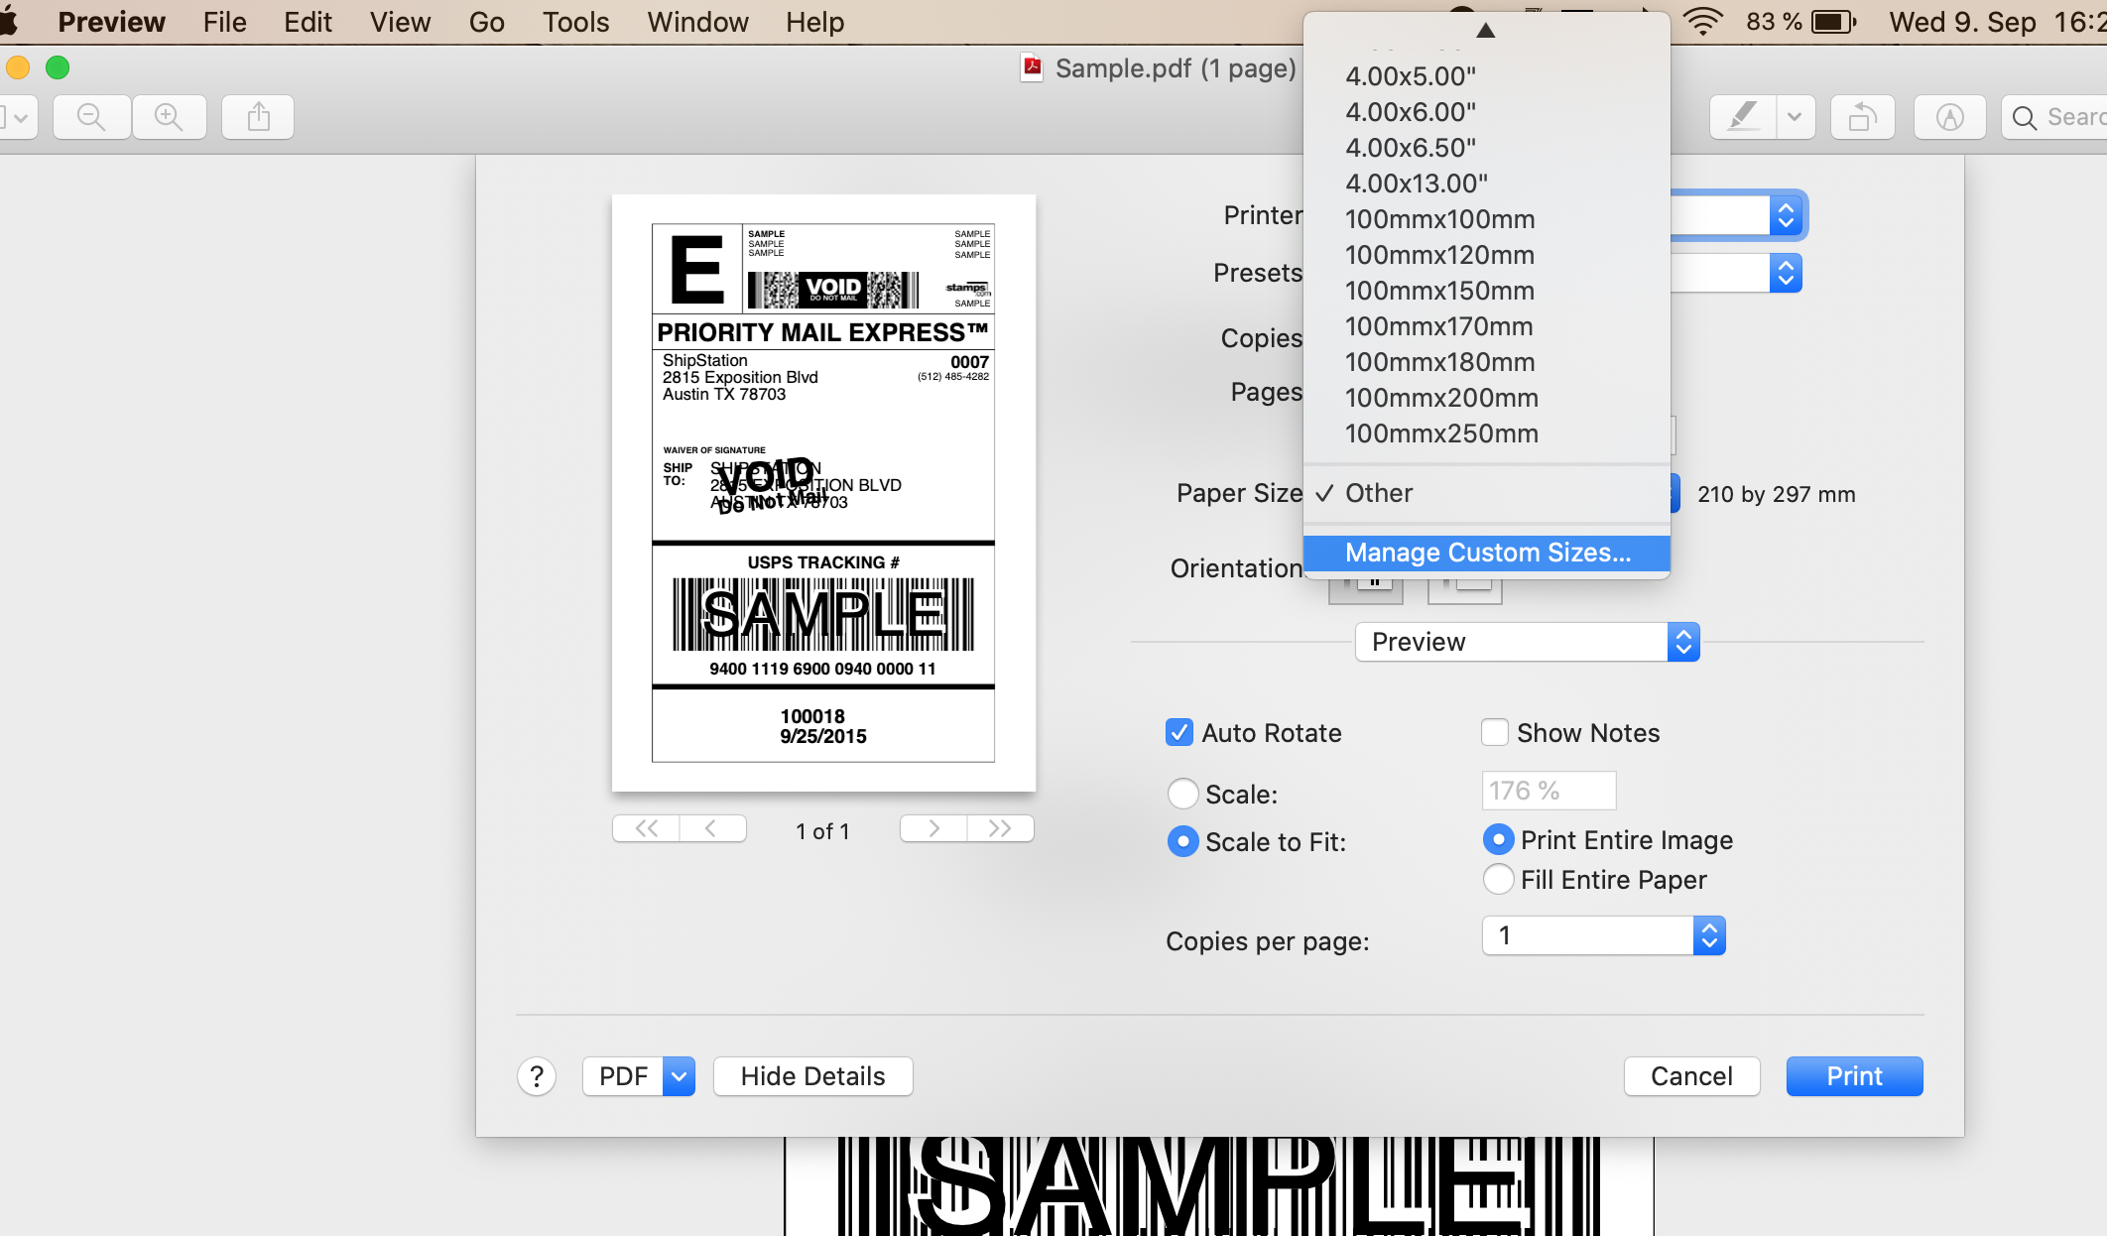
Task: Select Manage Custom Sizes menu entry
Action: pos(1487,553)
